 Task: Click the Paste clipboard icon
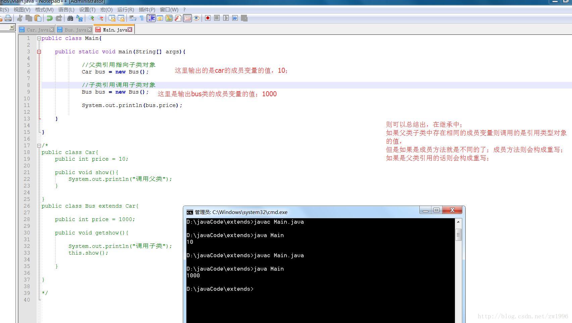coord(38,18)
